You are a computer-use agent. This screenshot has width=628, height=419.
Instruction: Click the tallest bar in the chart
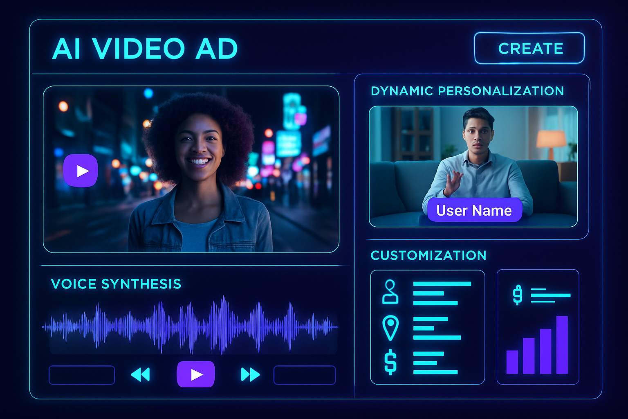click(562, 345)
